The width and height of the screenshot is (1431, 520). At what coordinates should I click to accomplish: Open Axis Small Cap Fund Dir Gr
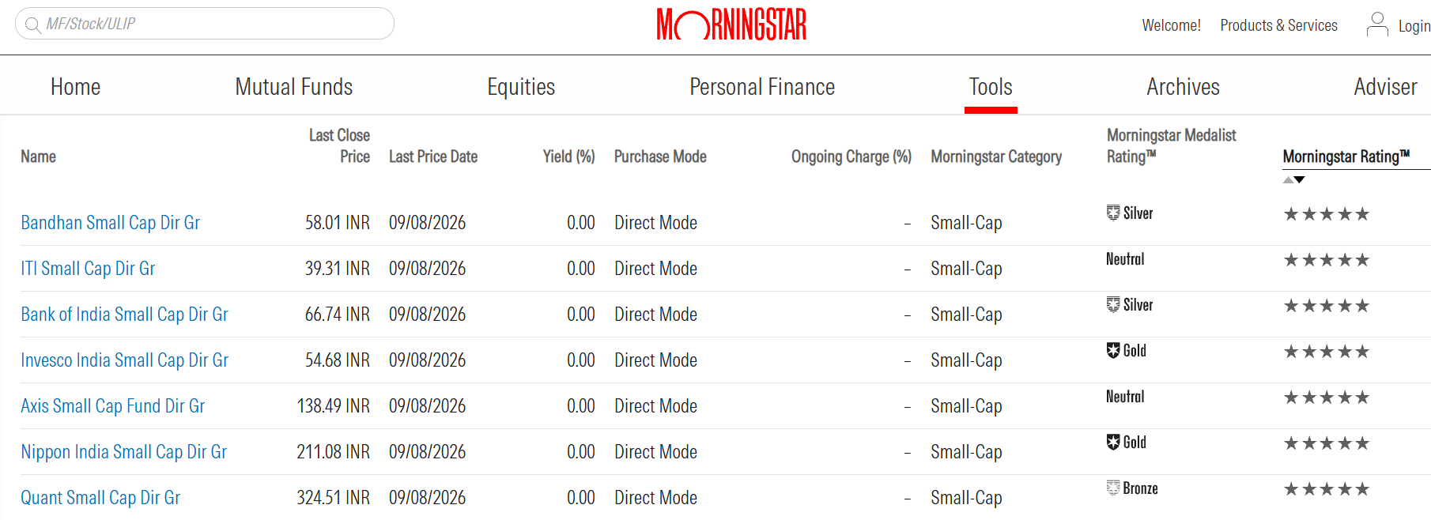click(113, 406)
